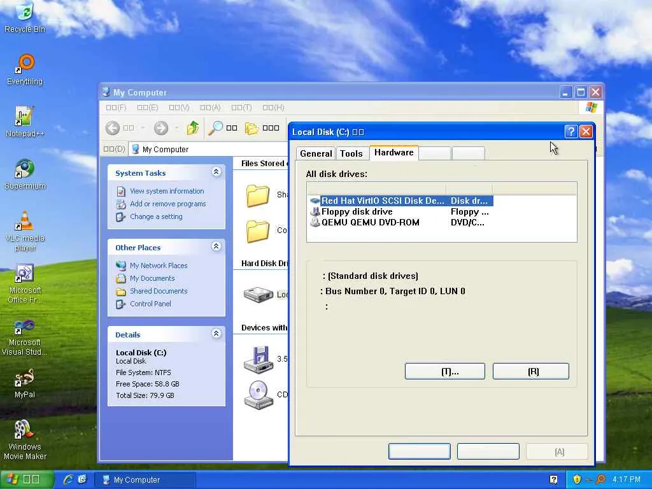Image resolution: width=652 pixels, height=489 pixels.
Task: Open the Start button
Action: tap(27, 479)
